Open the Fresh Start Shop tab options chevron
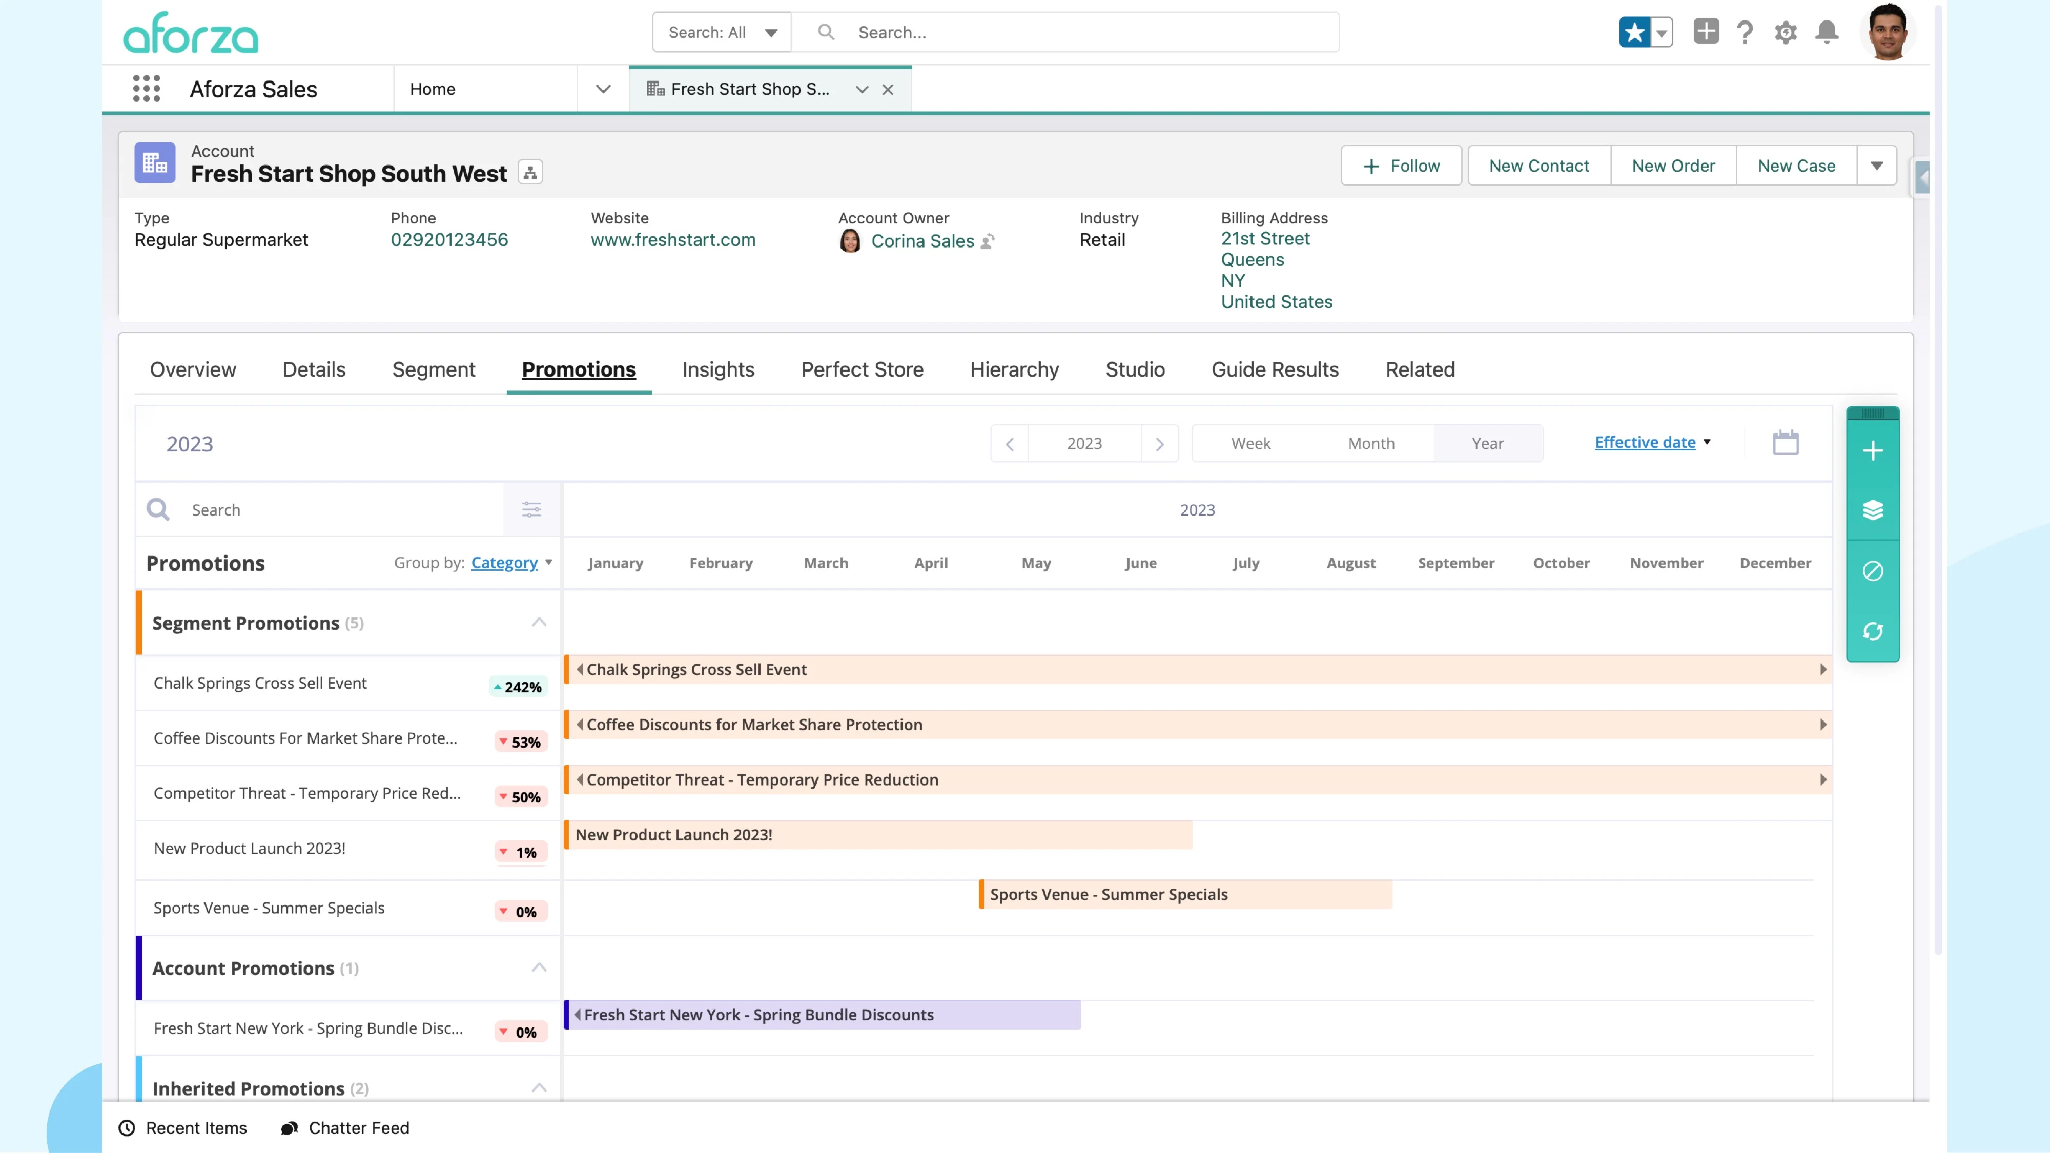Image resolution: width=2050 pixels, height=1153 pixels. pyautogui.click(x=862, y=90)
